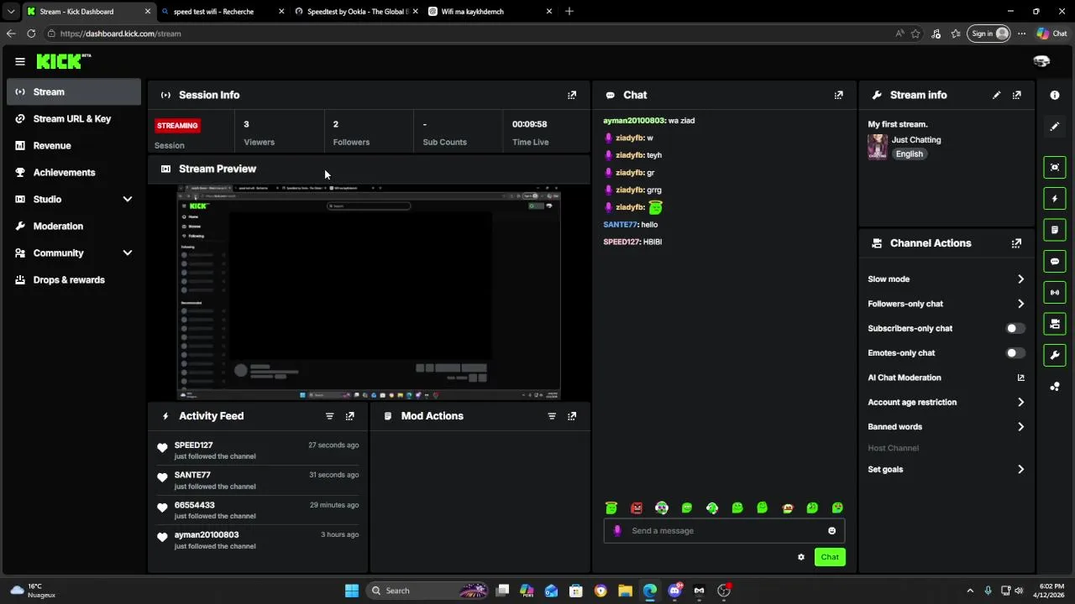This screenshot has width=1075, height=604.
Task: Reload the page with browser refresh button
Action: pyautogui.click(x=31, y=34)
